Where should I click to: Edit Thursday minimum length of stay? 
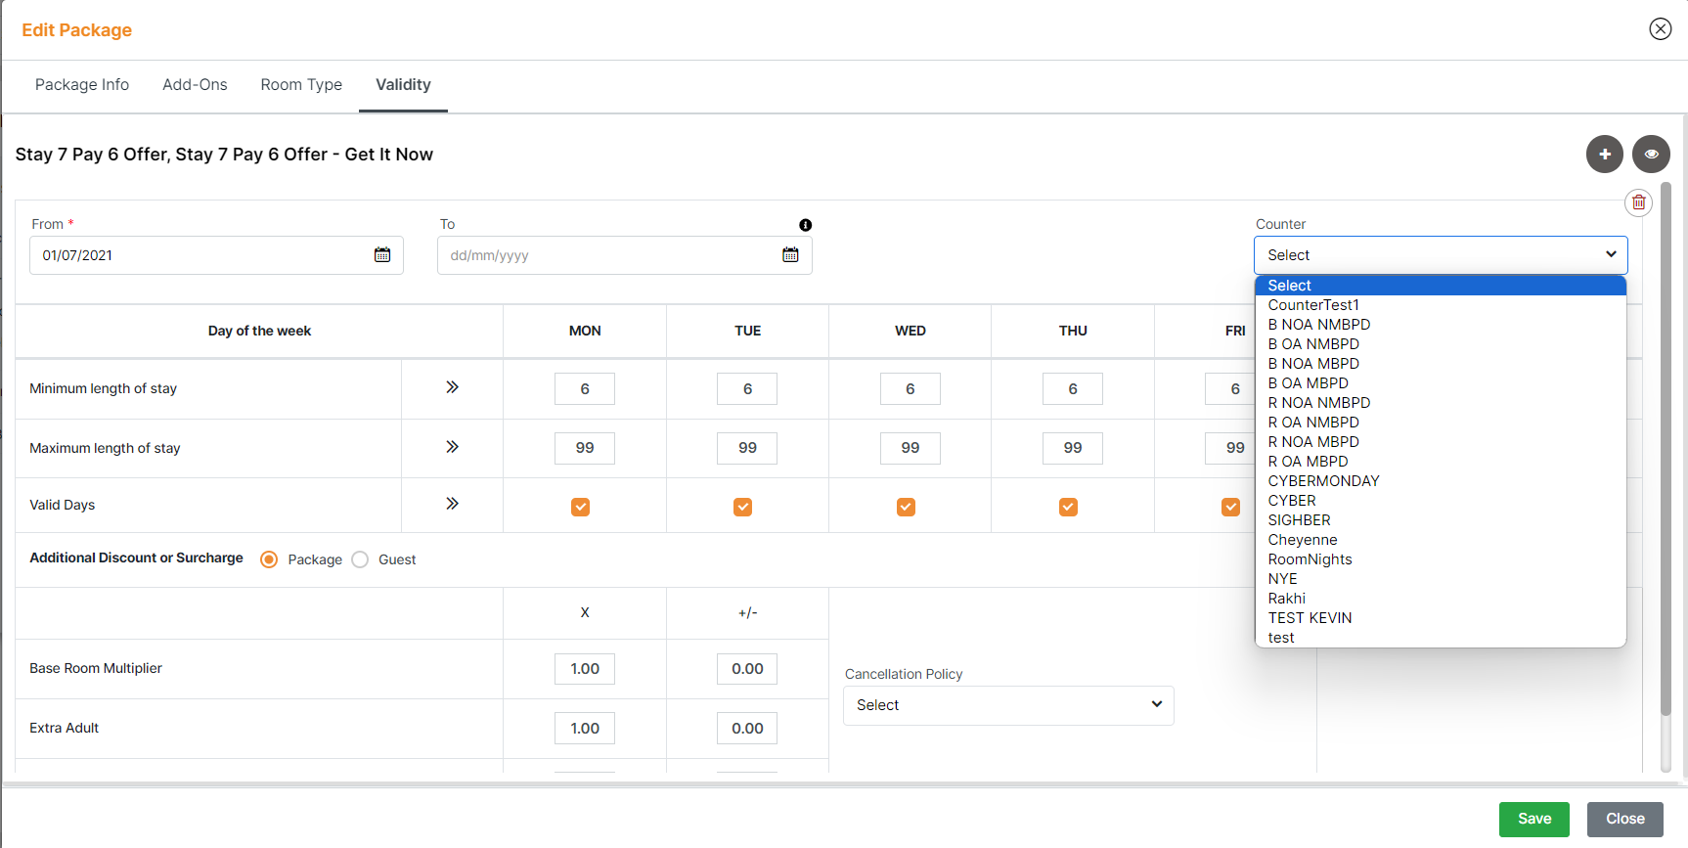[1073, 388]
